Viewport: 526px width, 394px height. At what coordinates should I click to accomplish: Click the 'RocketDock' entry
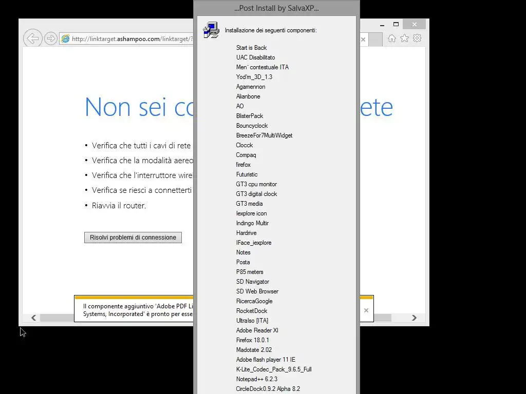(x=252, y=310)
